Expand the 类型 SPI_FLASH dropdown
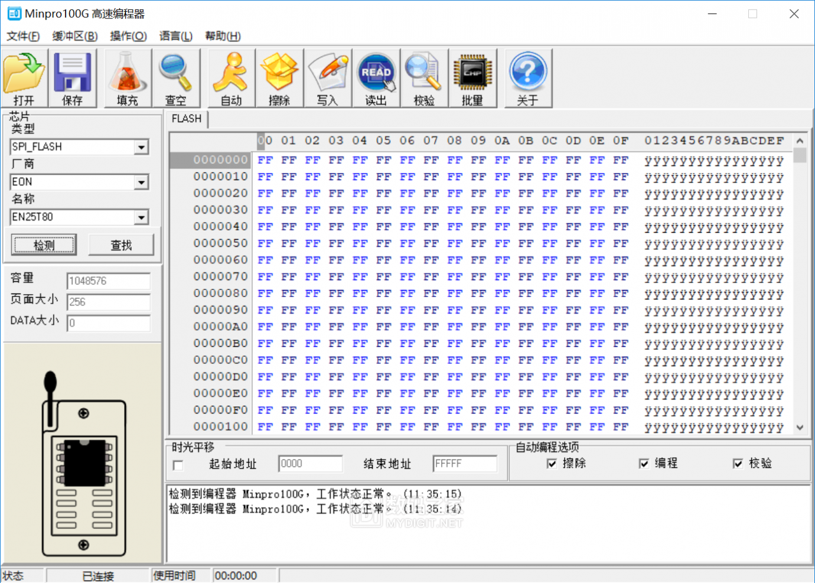 pyautogui.click(x=141, y=147)
